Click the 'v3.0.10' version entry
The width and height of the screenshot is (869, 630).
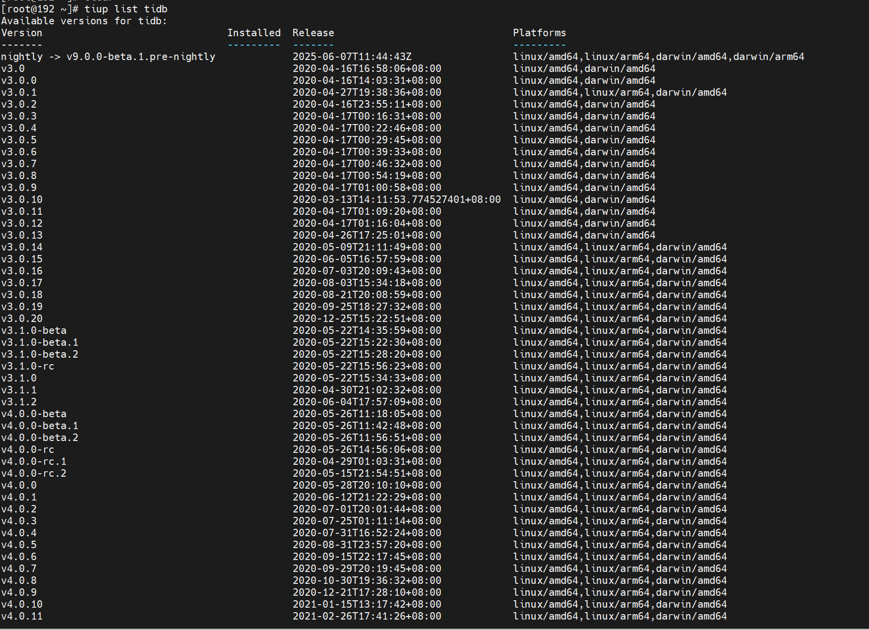(22, 199)
